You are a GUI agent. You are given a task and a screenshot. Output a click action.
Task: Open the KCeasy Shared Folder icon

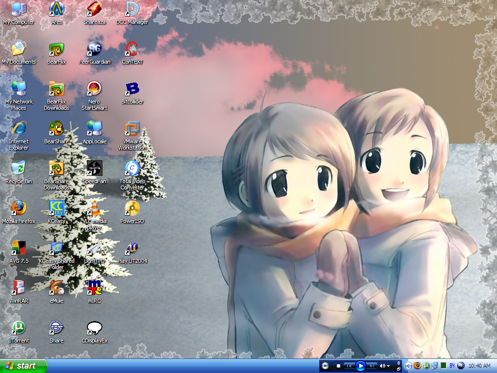tap(56, 255)
